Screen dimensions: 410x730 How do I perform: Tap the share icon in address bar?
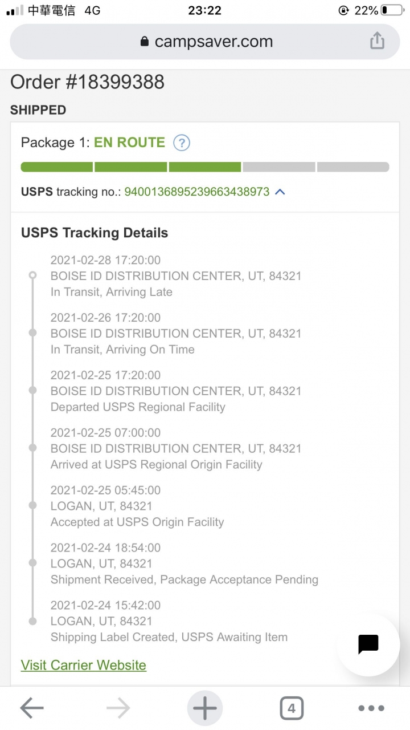point(377,41)
